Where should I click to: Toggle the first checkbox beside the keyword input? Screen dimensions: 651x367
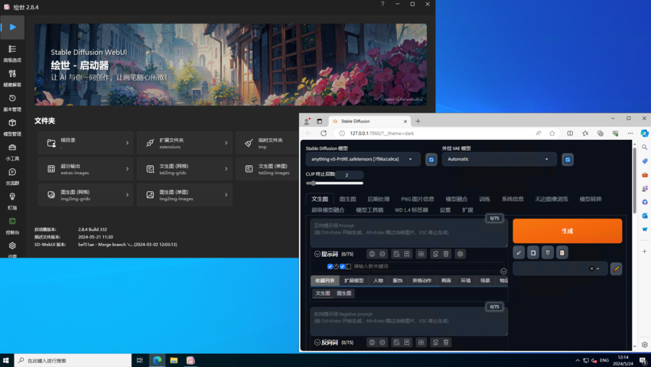click(x=330, y=266)
